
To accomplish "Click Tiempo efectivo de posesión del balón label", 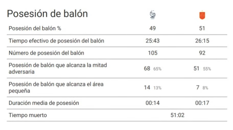I will (56, 41).
